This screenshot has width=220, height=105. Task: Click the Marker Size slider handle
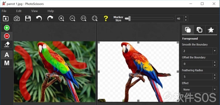coord(129,18)
